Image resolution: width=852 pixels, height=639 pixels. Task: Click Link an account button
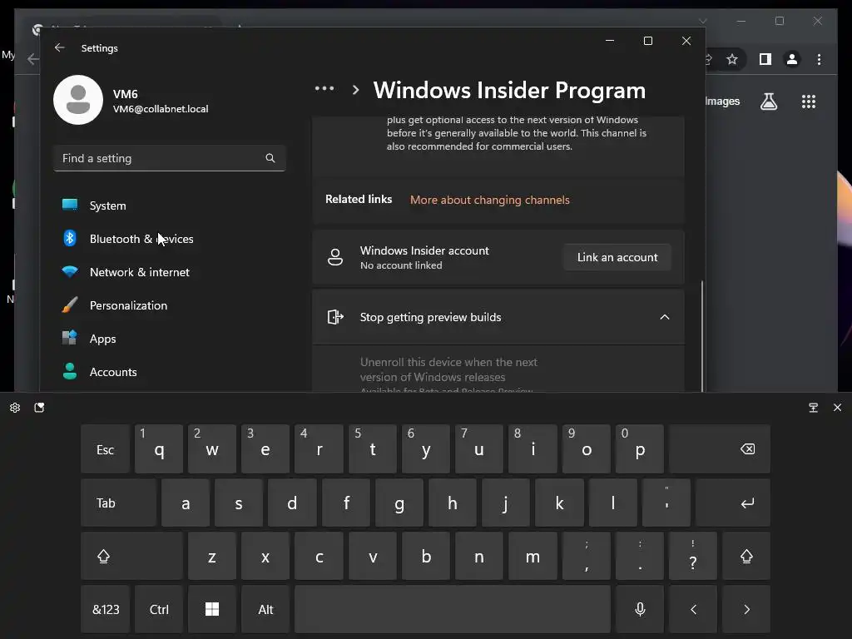click(x=617, y=257)
